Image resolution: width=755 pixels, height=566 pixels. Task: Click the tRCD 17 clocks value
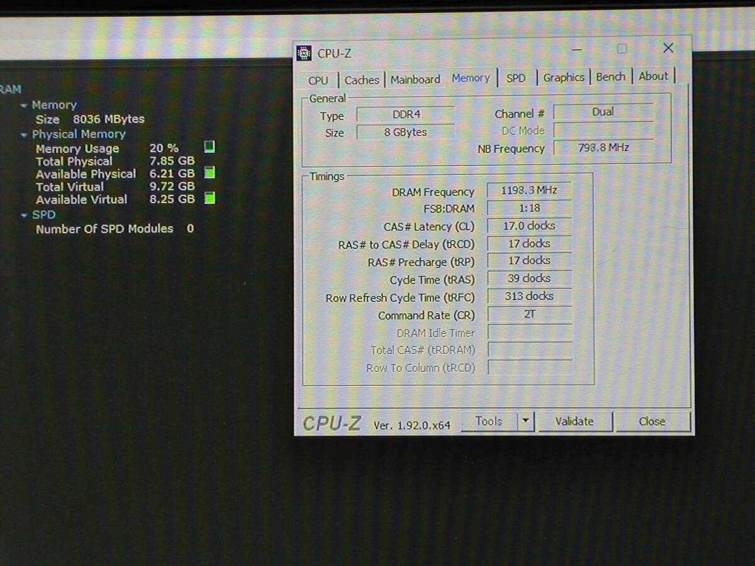[529, 243]
